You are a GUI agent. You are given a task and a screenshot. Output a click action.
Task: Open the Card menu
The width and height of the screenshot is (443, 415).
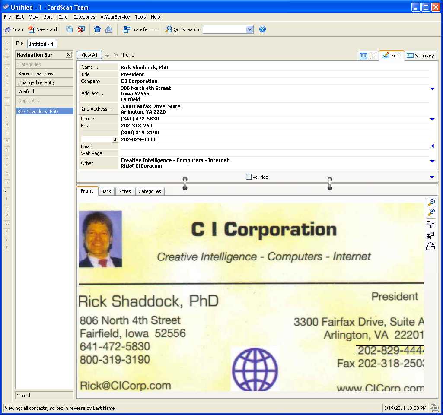[x=62, y=17]
